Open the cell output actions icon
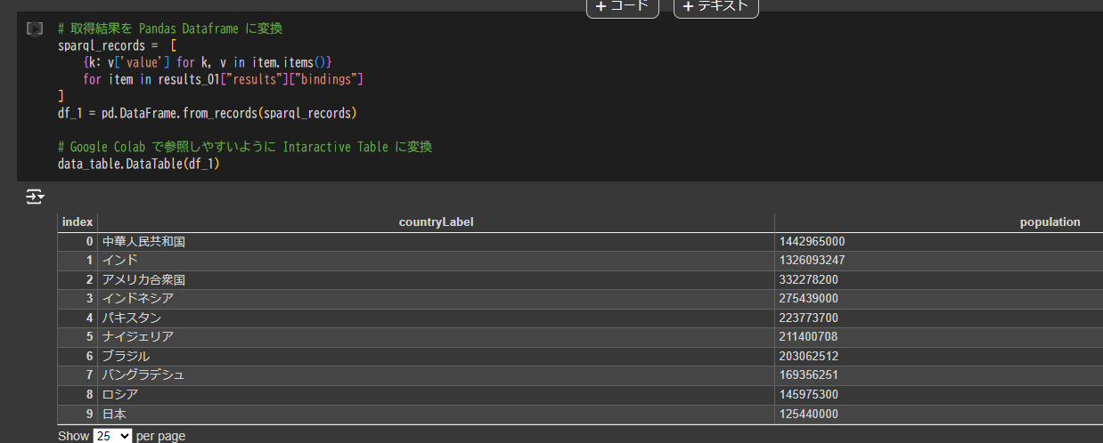This screenshot has width=1103, height=443. 35,197
